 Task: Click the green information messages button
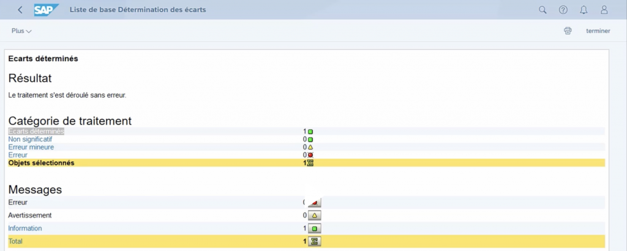click(x=314, y=228)
